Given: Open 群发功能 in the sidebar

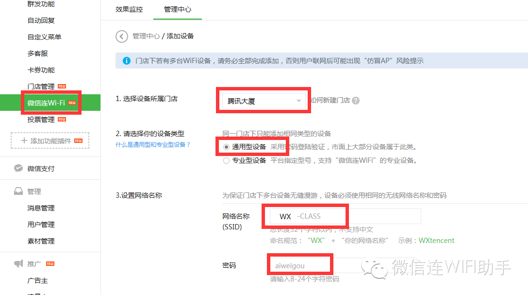Looking at the screenshot, I should point(41,4).
